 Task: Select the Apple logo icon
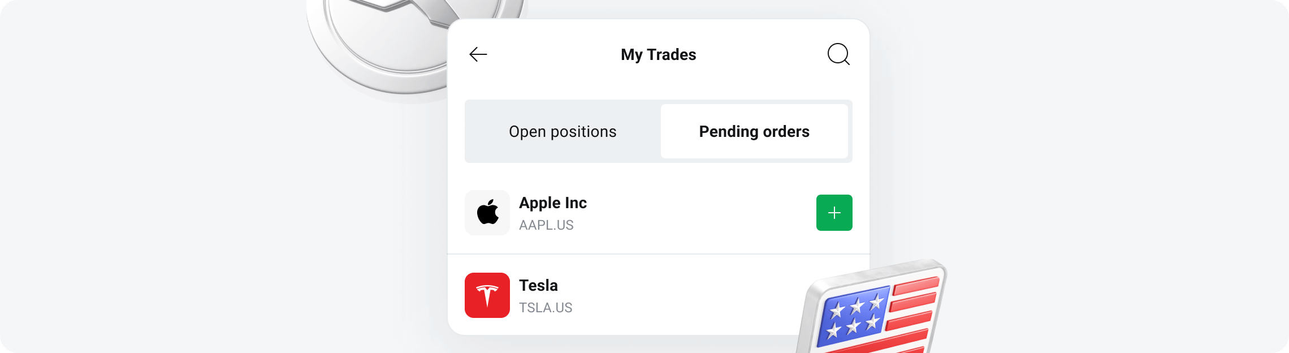487,213
